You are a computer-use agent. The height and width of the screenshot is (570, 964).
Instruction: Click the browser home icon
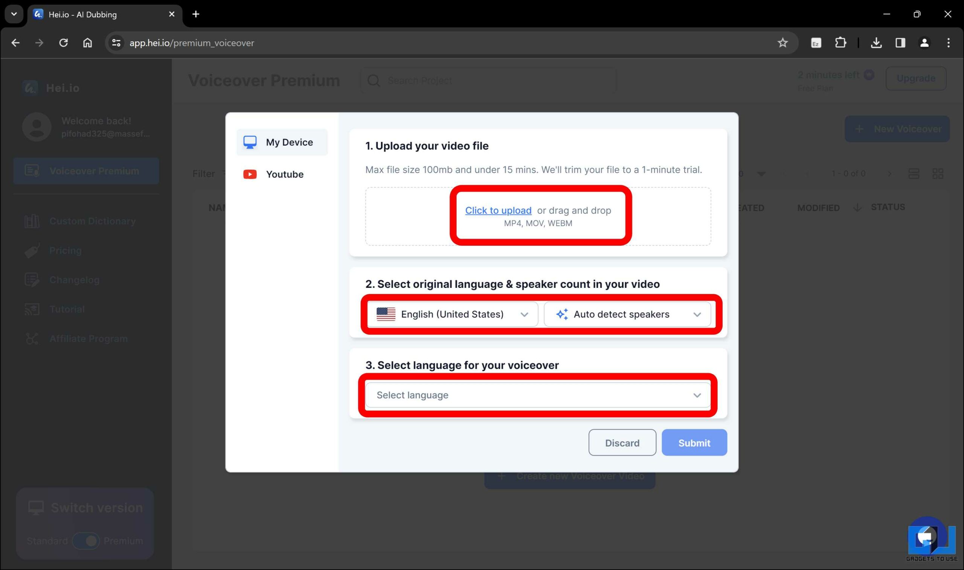coord(88,43)
